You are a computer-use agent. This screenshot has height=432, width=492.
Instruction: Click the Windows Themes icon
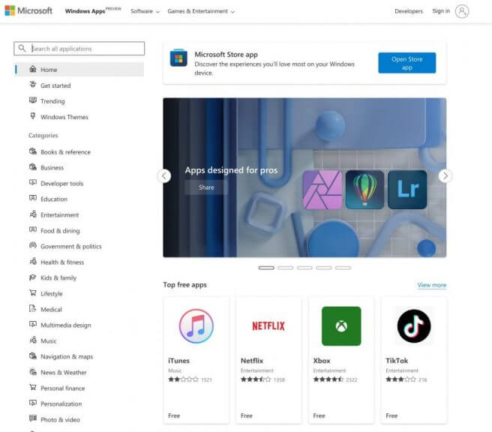click(x=33, y=116)
